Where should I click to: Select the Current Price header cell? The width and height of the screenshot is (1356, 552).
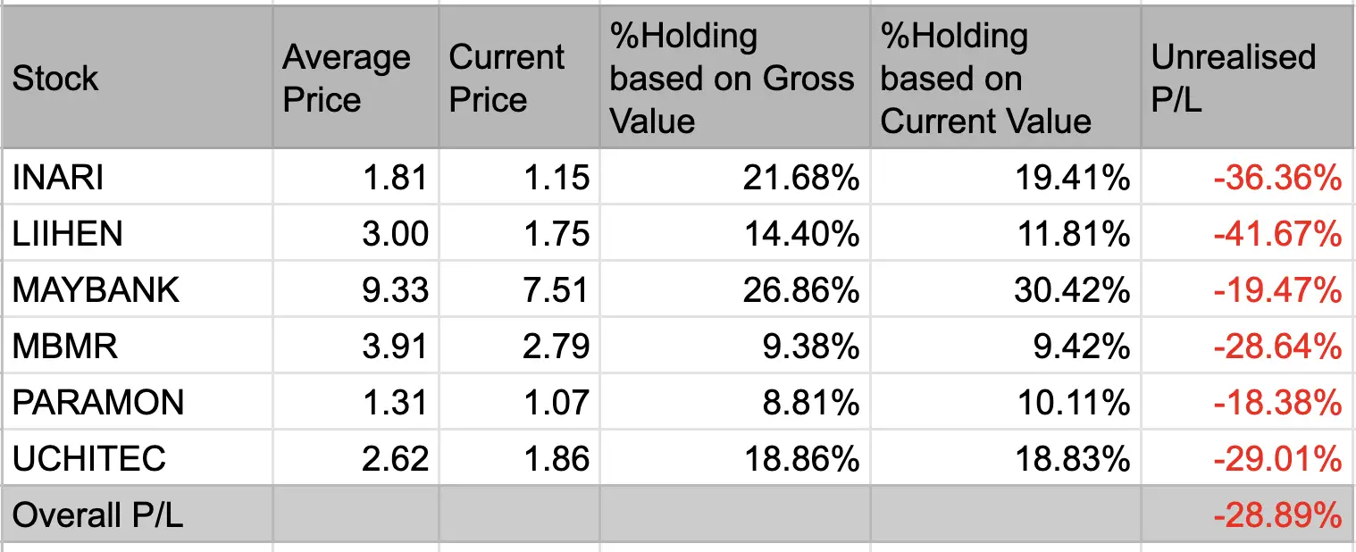(519, 78)
